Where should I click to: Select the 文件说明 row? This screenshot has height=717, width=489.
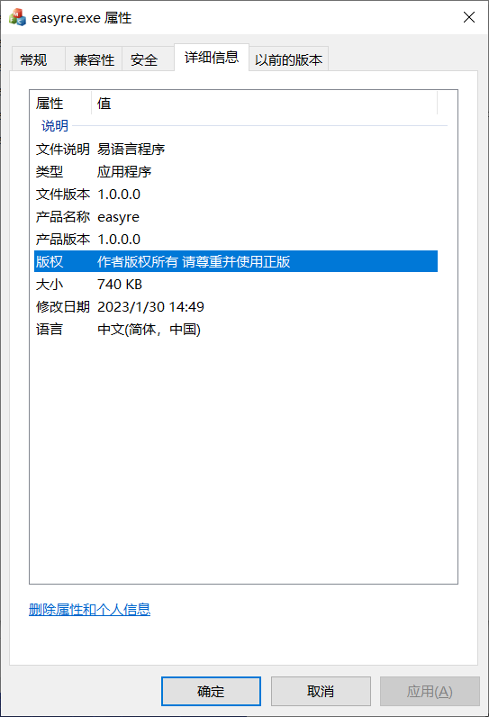point(236,149)
